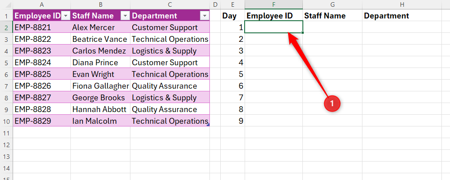Select column C header

pyautogui.click(x=170, y=4)
